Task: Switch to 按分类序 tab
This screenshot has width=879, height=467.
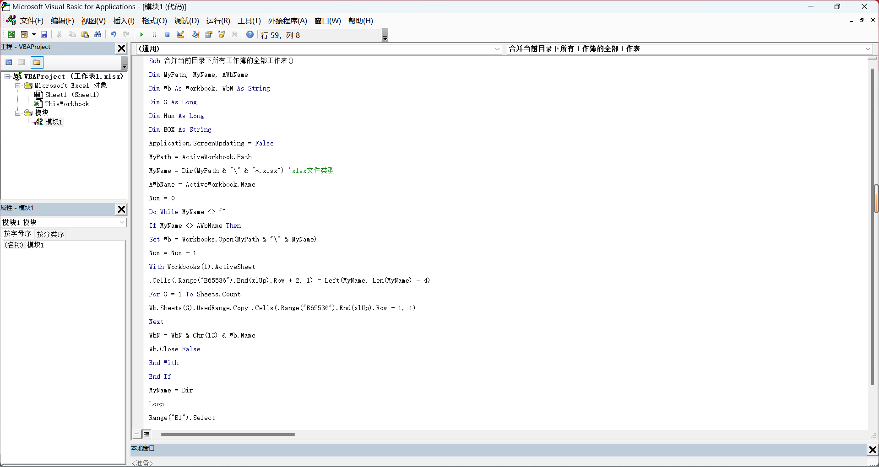Action: [50, 234]
